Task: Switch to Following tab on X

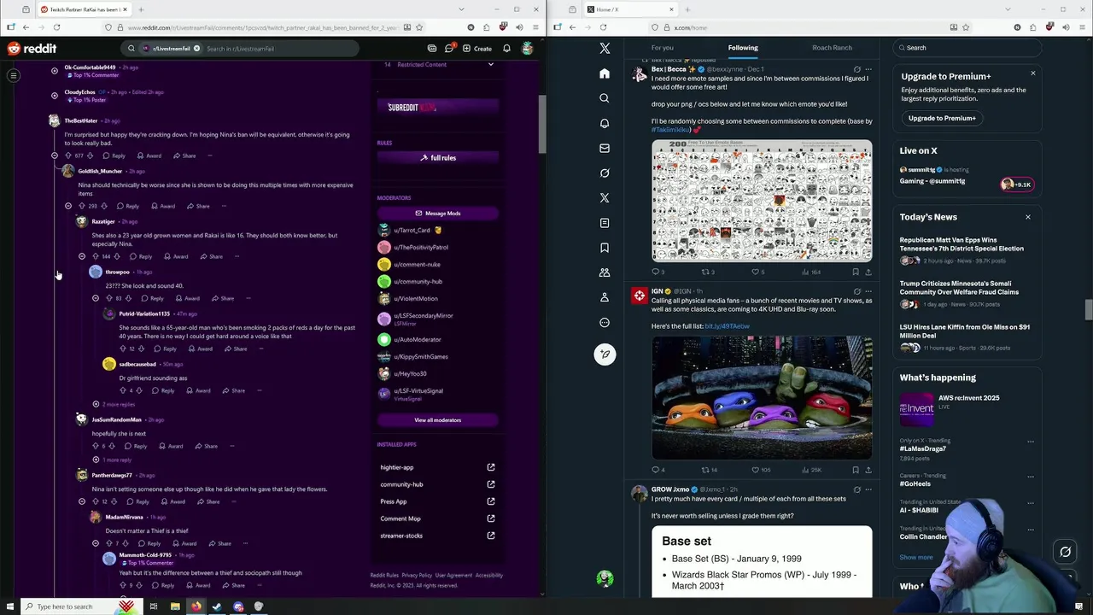Action: (743, 48)
